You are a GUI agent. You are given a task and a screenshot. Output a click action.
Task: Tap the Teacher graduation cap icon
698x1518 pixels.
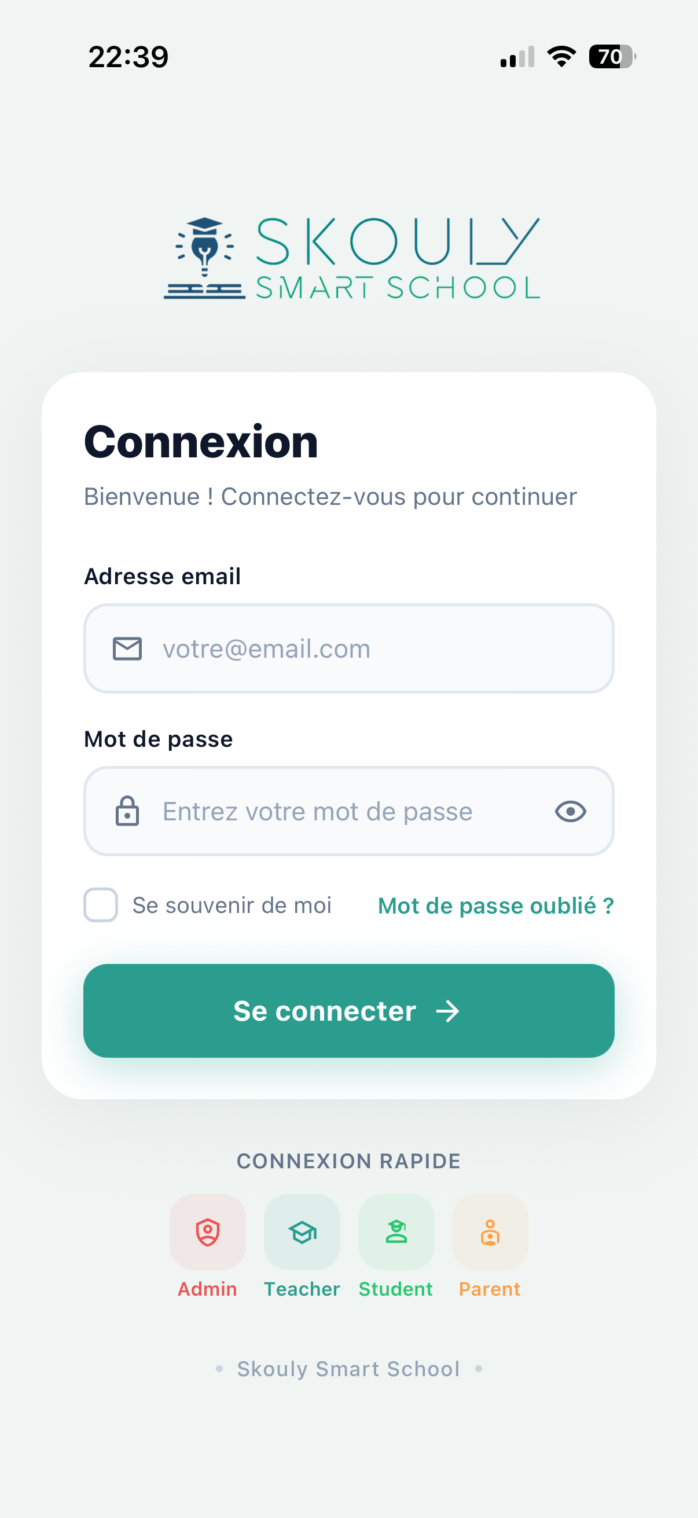(x=302, y=1231)
